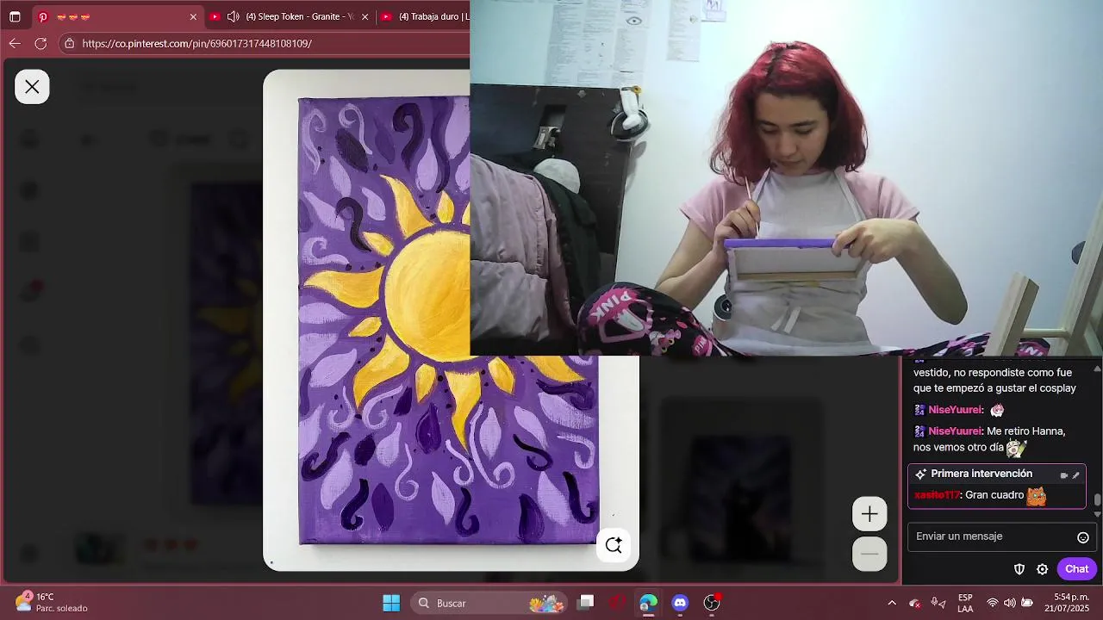Send message with Chat button
Image resolution: width=1103 pixels, height=620 pixels.
click(1076, 569)
